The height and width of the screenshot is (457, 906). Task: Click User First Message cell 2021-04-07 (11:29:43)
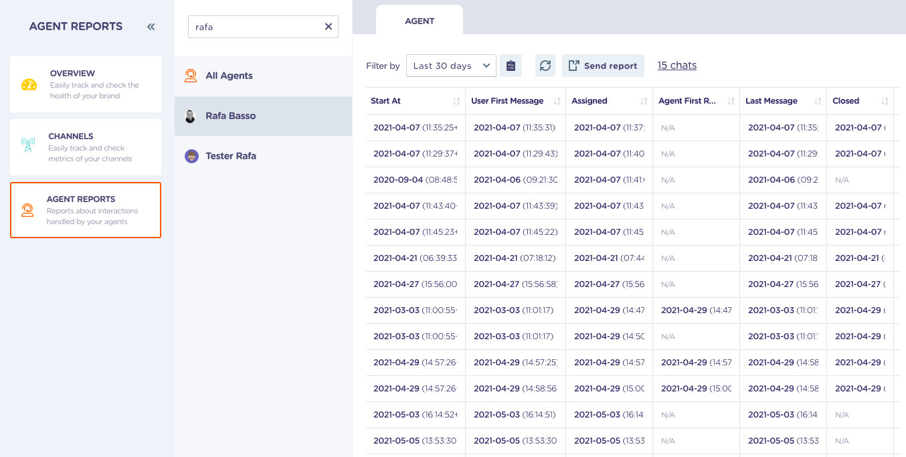tap(515, 154)
